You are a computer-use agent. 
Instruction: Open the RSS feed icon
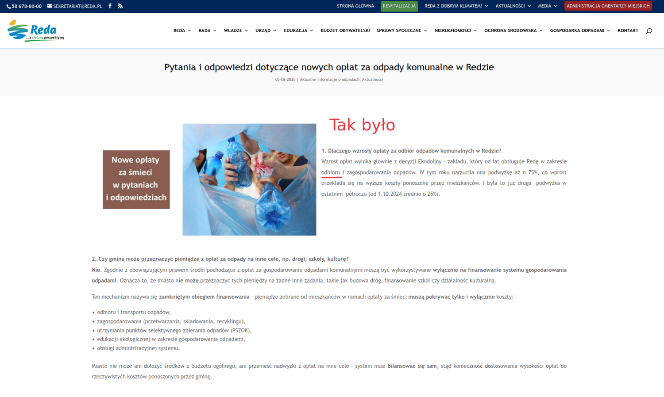[x=120, y=6]
